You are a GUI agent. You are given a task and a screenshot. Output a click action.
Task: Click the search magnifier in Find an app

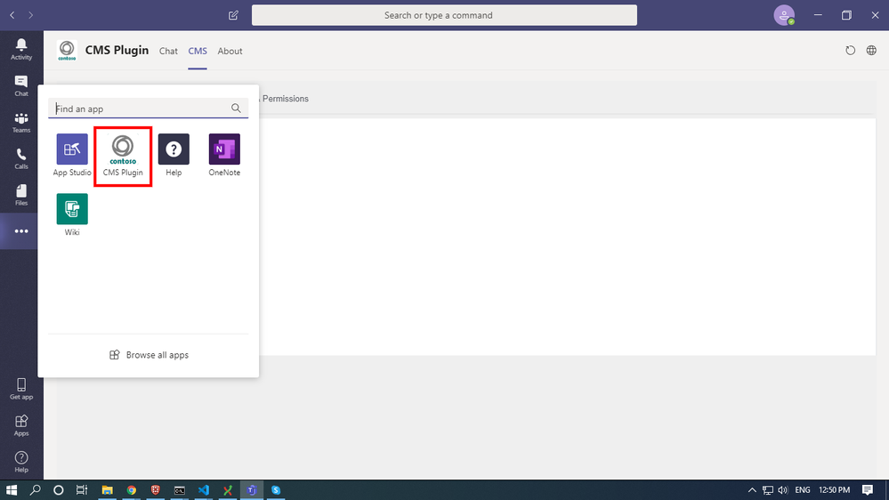click(x=236, y=109)
